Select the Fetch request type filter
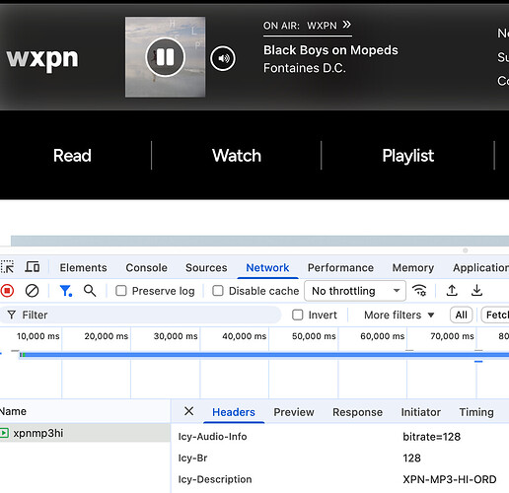 (x=496, y=315)
